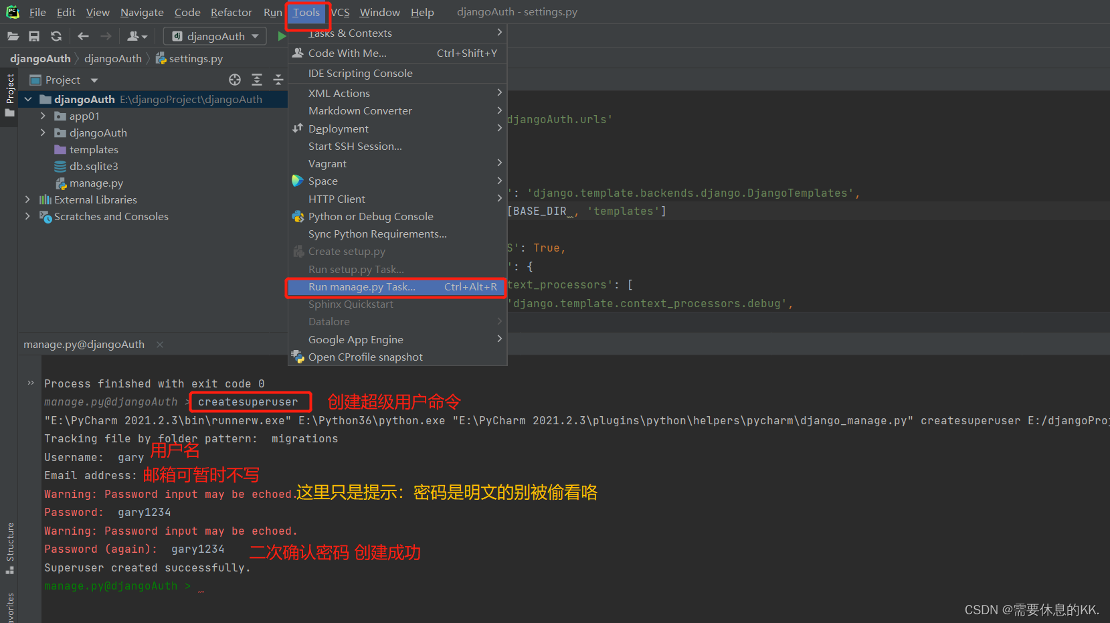Viewport: 1110px width, 623px height.
Task: Open Vagrant submenu
Action: (x=397, y=163)
